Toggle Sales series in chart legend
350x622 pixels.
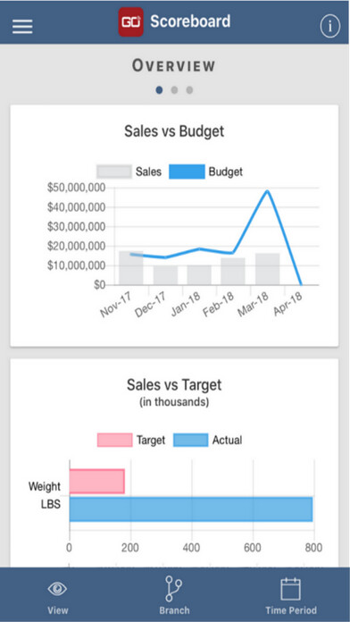pos(129,172)
